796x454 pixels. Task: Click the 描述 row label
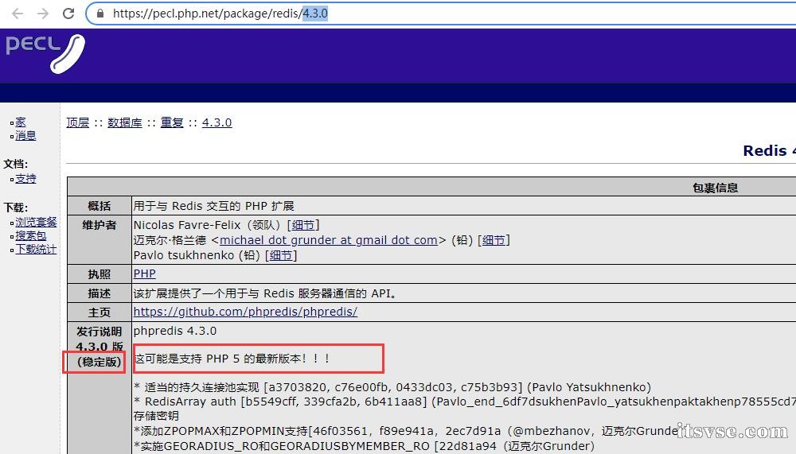coord(99,293)
